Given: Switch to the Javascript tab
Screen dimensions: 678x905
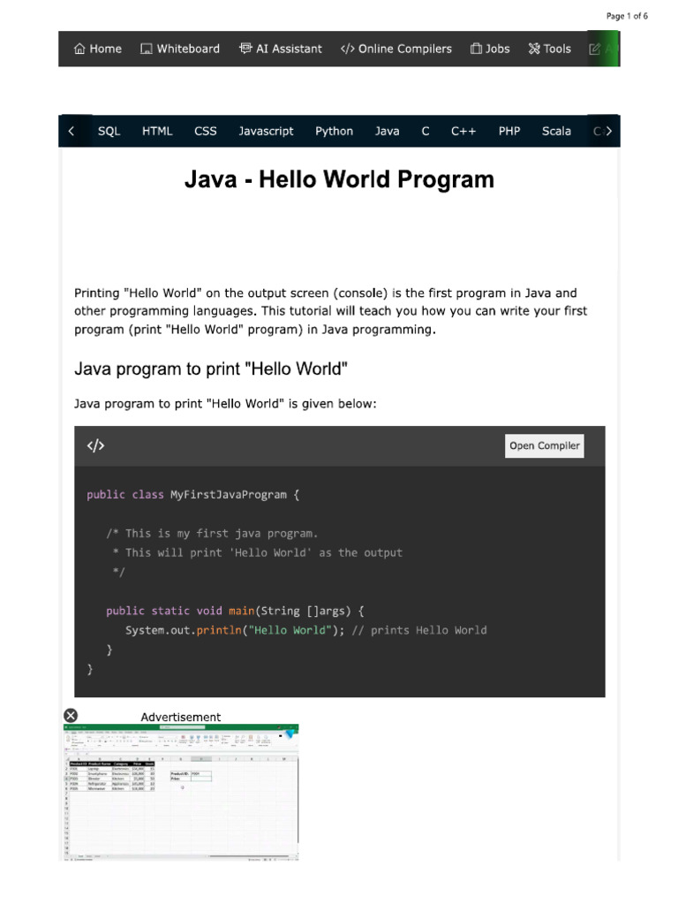Looking at the screenshot, I should pos(266,131).
